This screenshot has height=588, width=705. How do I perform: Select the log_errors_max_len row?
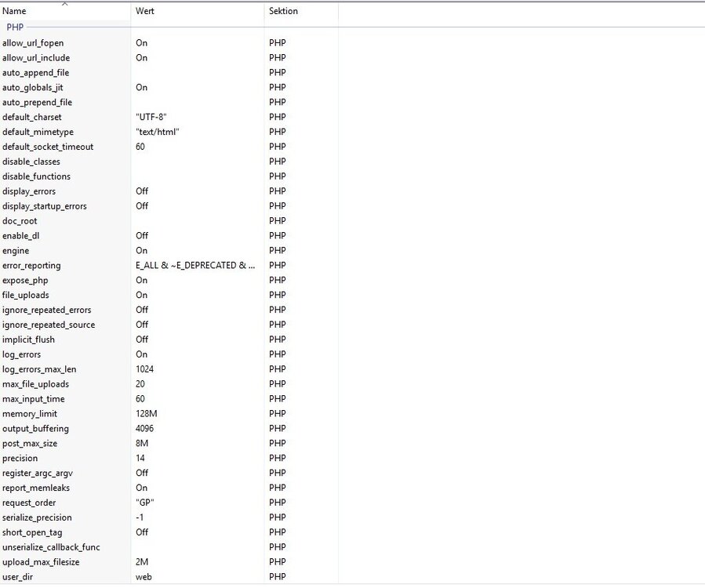(39, 369)
